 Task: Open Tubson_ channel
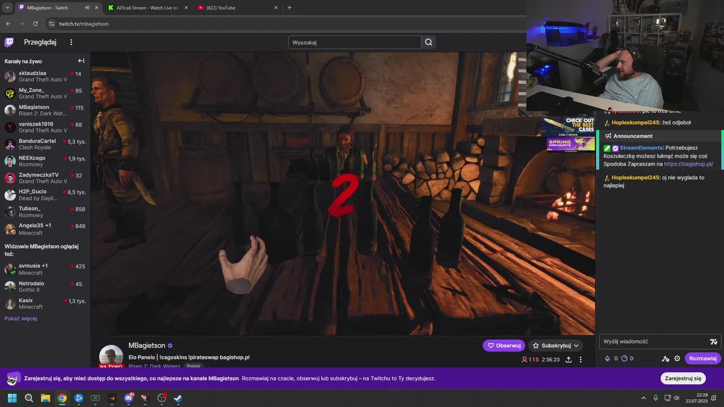(45, 212)
